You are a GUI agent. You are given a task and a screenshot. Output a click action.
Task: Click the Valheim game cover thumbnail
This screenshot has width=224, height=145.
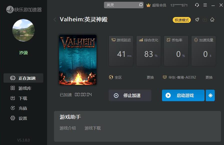tap(78, 60)
